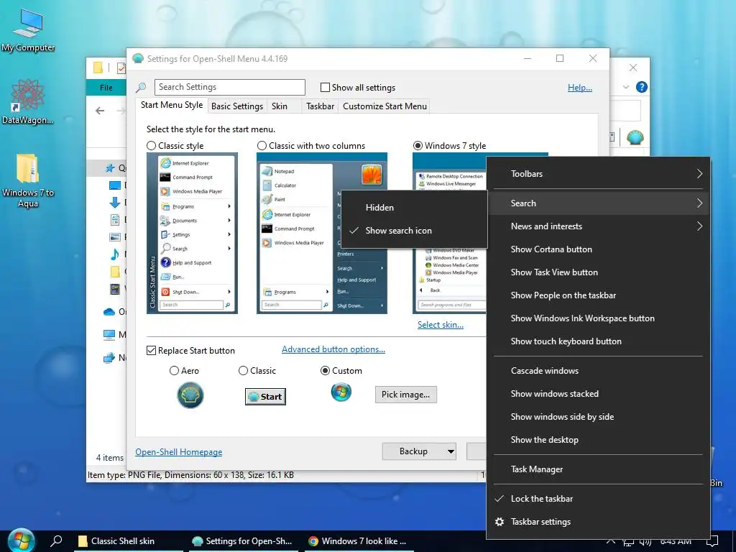Image resolution: width=736 pixels, height=552 pixels.
Task: Open the DataWagon desktop shortcut
Action: pyautogui.click(x=28, y=101)
